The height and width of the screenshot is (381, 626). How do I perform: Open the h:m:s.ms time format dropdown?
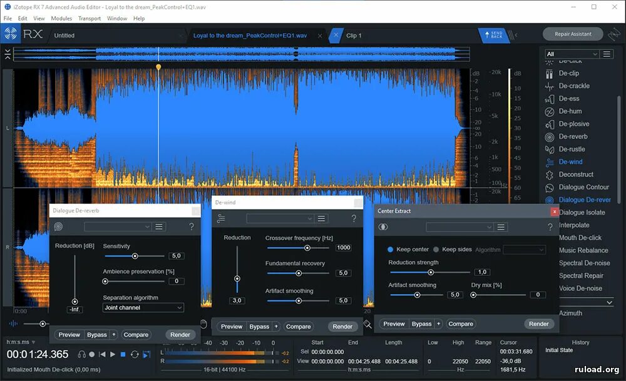tap(21, 342)
